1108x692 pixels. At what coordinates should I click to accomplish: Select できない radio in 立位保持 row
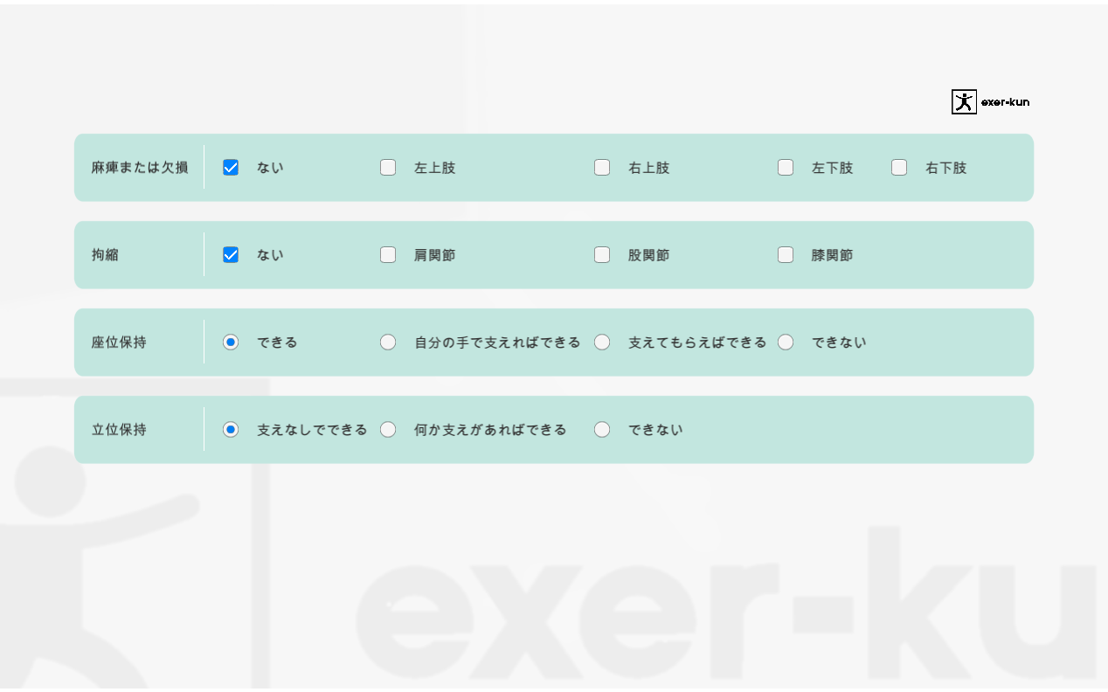tap(602, 430)
